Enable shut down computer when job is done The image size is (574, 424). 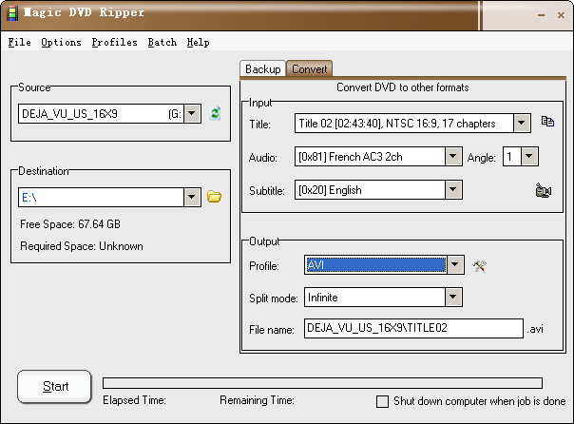383,401
